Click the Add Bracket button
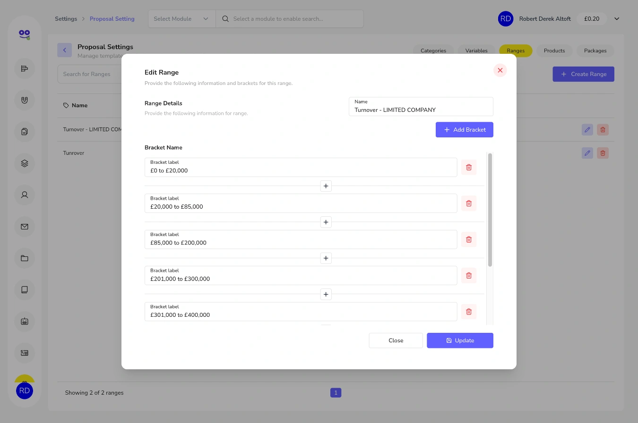The image size is (638, 423). pyautogui.click(x=465, y=130)
